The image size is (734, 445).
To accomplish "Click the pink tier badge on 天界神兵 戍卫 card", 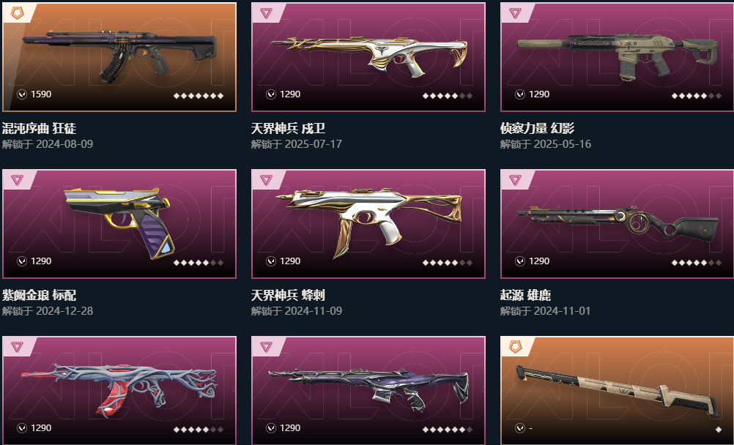I will [x=266, y=12].
